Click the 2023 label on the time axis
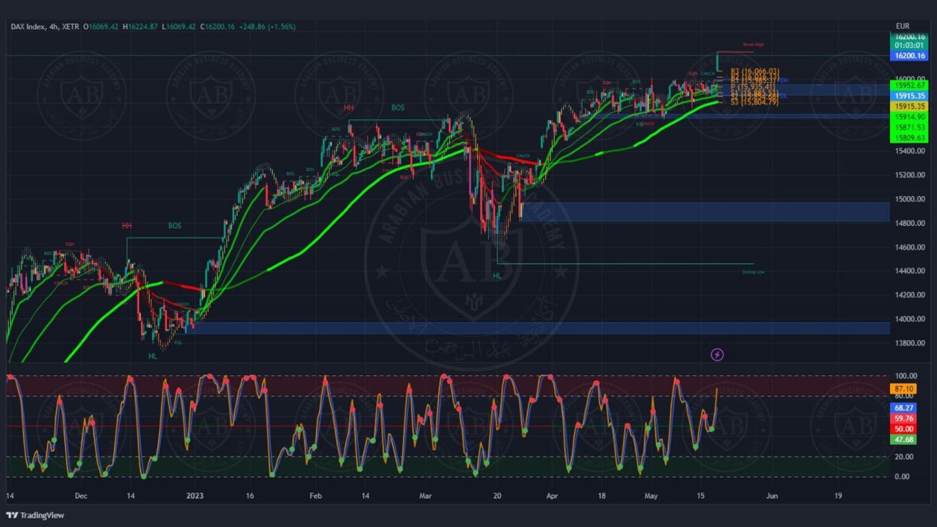937x527 pixels. click(195, 496)
